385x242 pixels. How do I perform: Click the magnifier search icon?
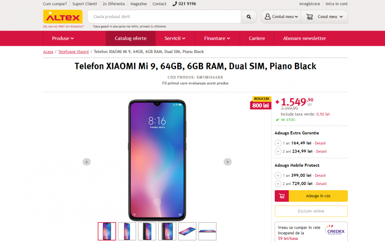coord(249,17)
